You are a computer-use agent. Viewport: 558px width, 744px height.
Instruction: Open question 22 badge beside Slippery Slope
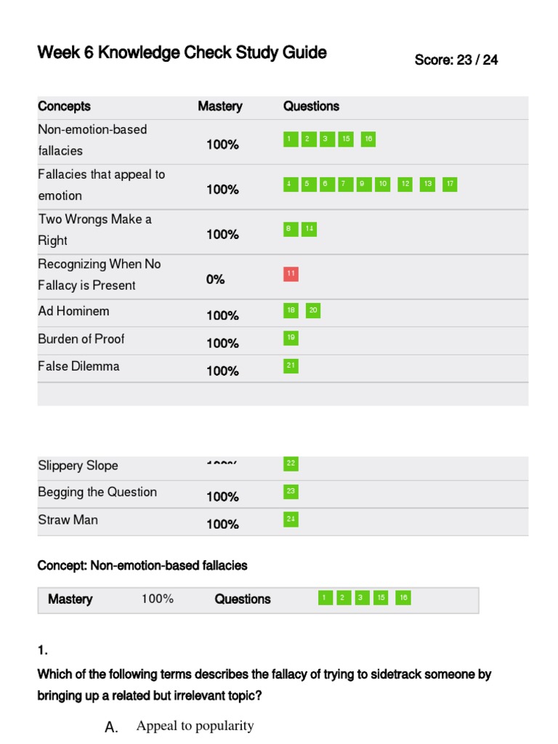click(291, 464)
